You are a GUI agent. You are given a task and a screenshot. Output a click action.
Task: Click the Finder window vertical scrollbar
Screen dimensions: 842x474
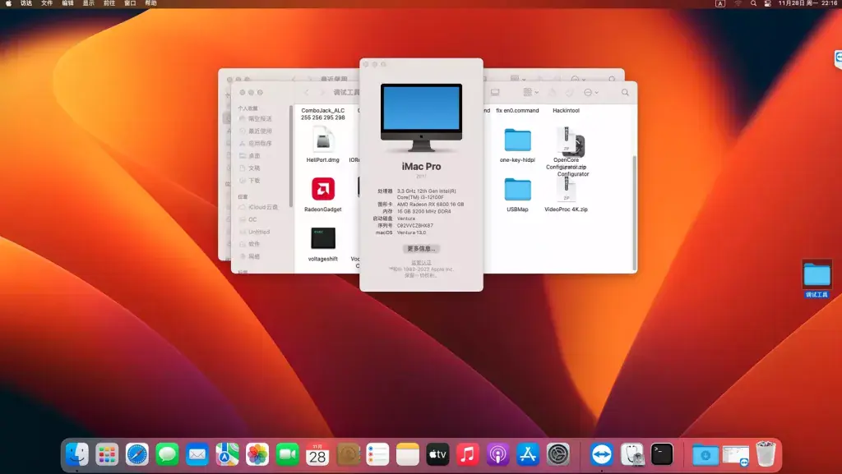click(635, 214)
